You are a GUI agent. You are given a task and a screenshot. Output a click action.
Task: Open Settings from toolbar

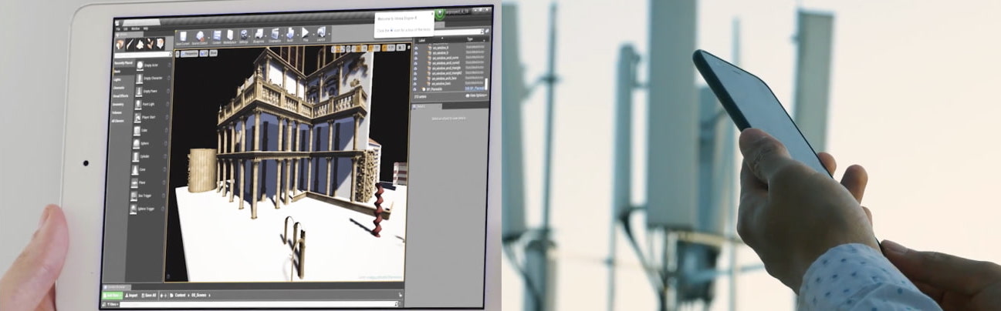[x=244, y=37]
